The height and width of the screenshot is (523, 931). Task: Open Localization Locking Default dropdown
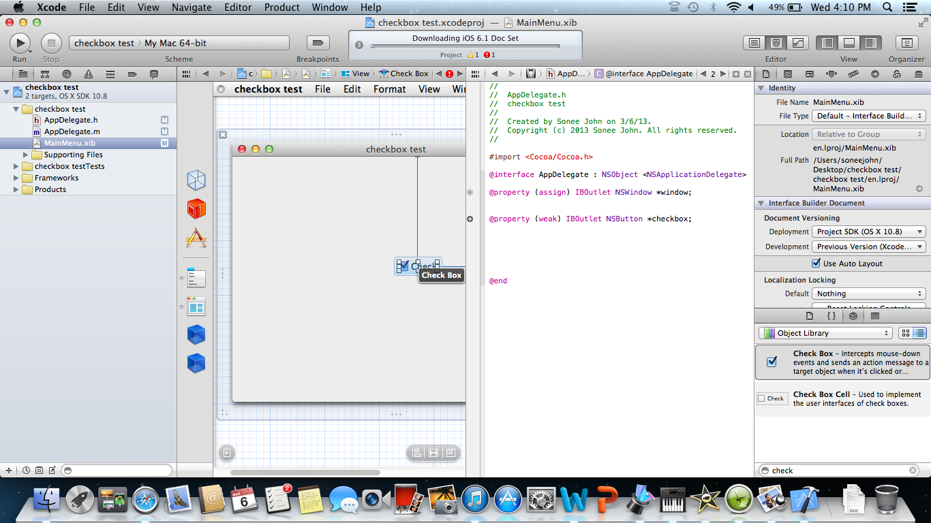(x=869, y=294)
